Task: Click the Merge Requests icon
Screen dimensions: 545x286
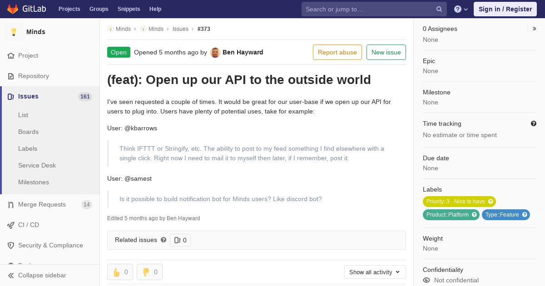Action: (11, 205)
